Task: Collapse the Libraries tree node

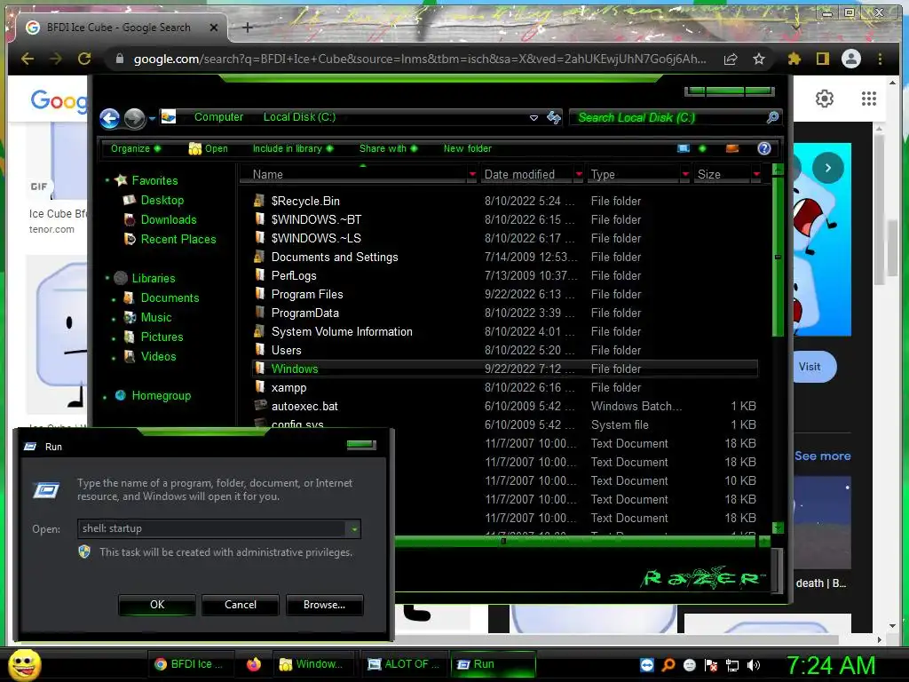Action: 107,278
